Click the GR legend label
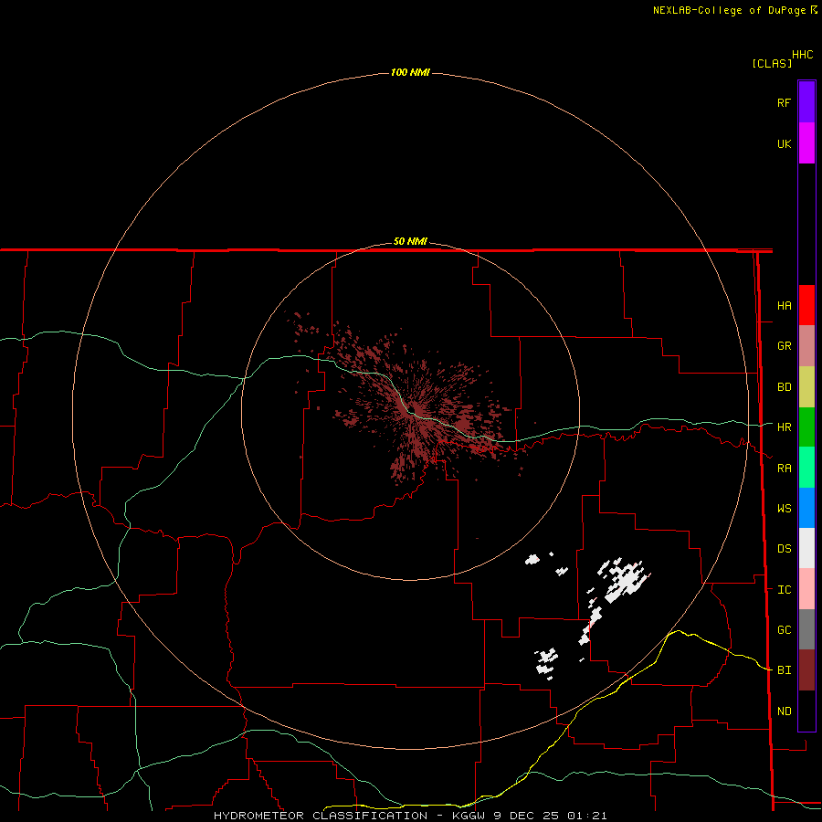Screen dimensions: 822x822 pyautogui.click(x=784, y=346)
